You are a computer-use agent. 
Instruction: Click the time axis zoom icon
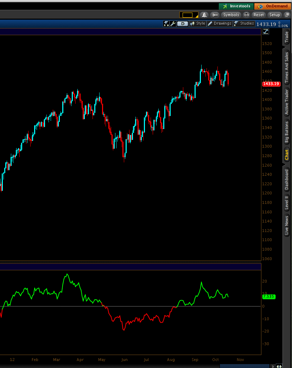tap(279, 366)
